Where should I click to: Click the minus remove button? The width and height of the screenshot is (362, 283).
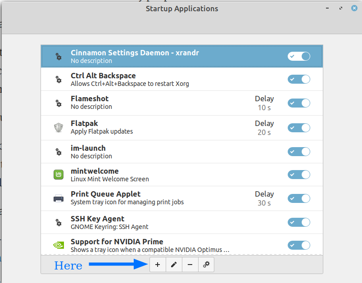(190, 265)
